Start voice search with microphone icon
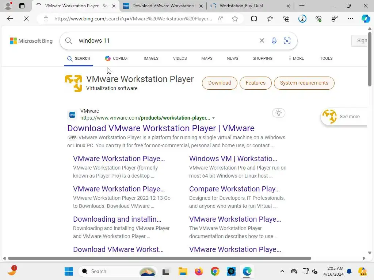The image size is (374, 280). (274, 41)
